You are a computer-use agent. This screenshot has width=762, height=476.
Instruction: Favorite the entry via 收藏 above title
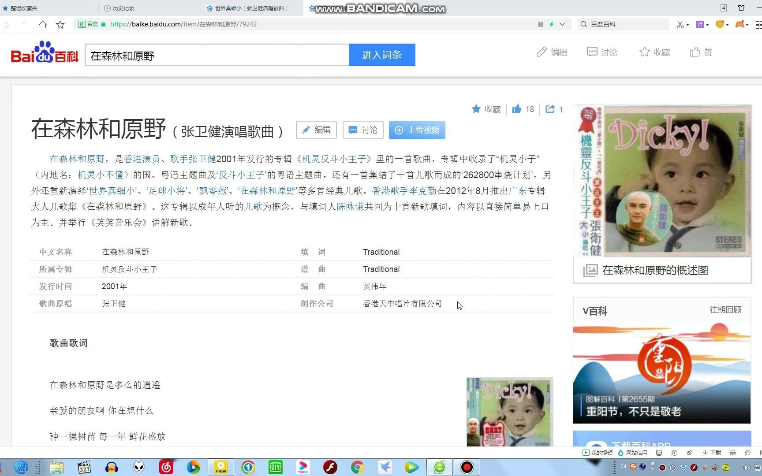486,109
